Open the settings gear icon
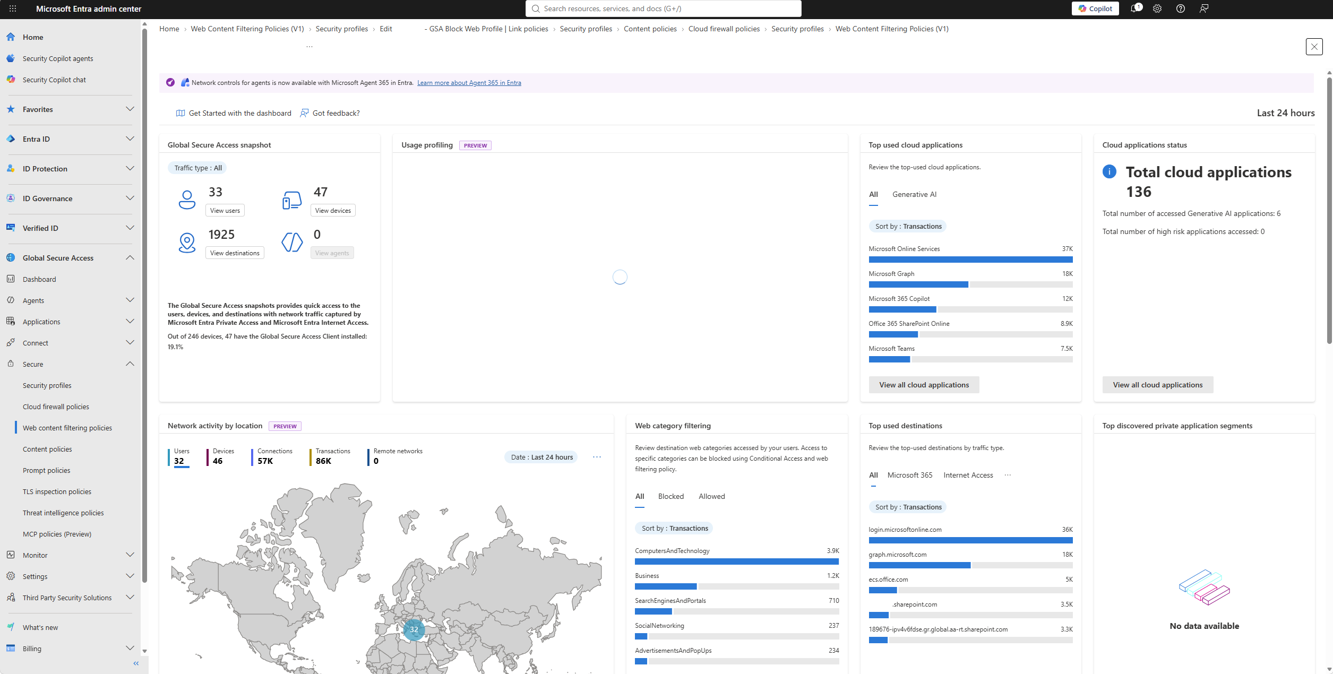Image resolution: width=1333 pixels, height=674 pixels. pos(1157,8)
